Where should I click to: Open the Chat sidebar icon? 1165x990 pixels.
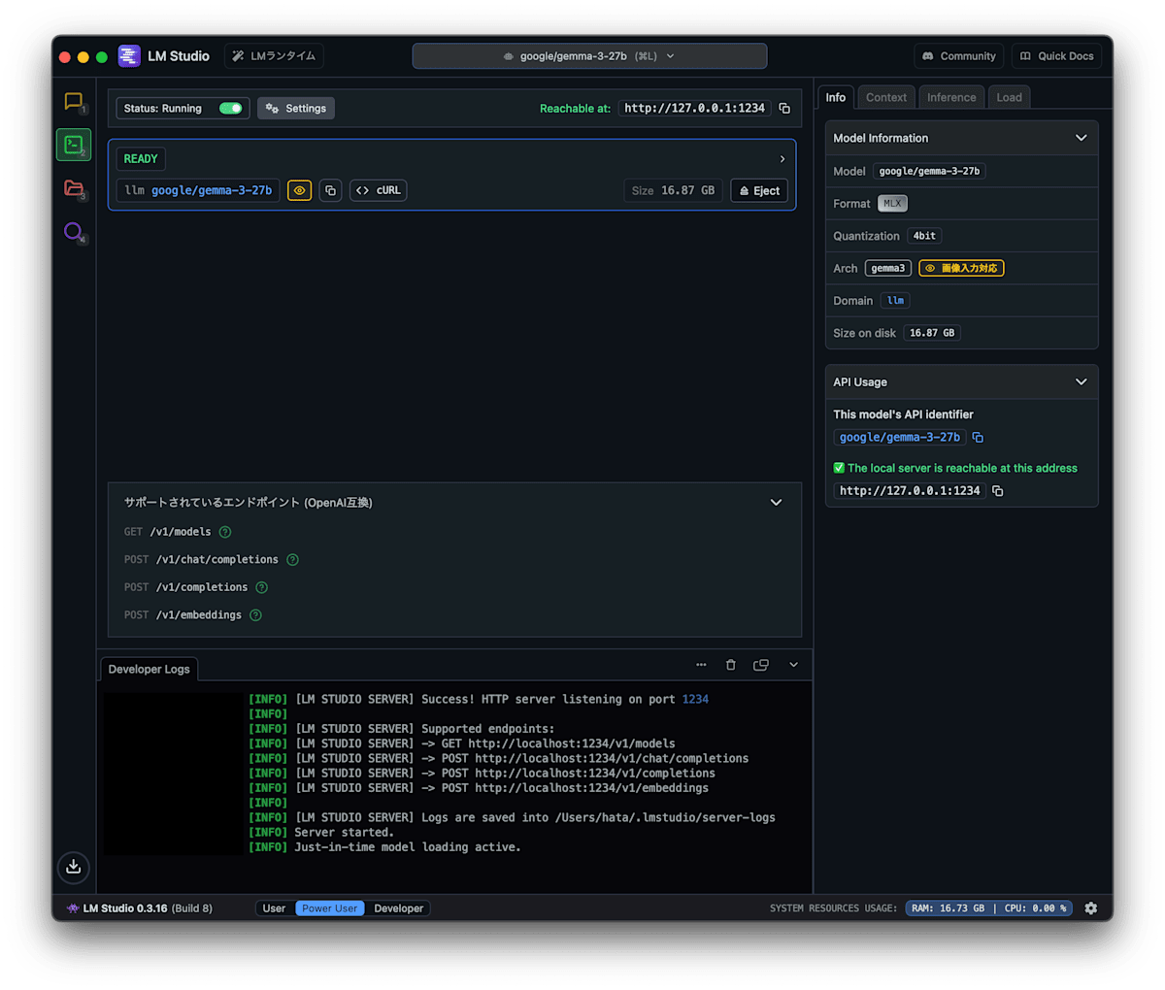(73, 101)
